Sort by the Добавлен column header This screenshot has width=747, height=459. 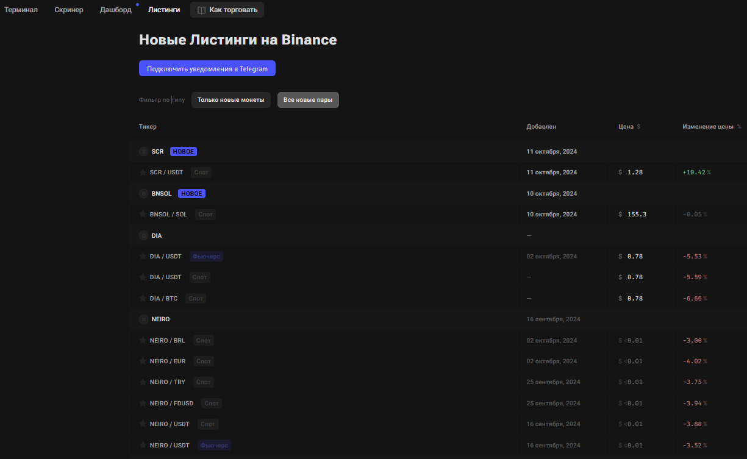[541, 127]
